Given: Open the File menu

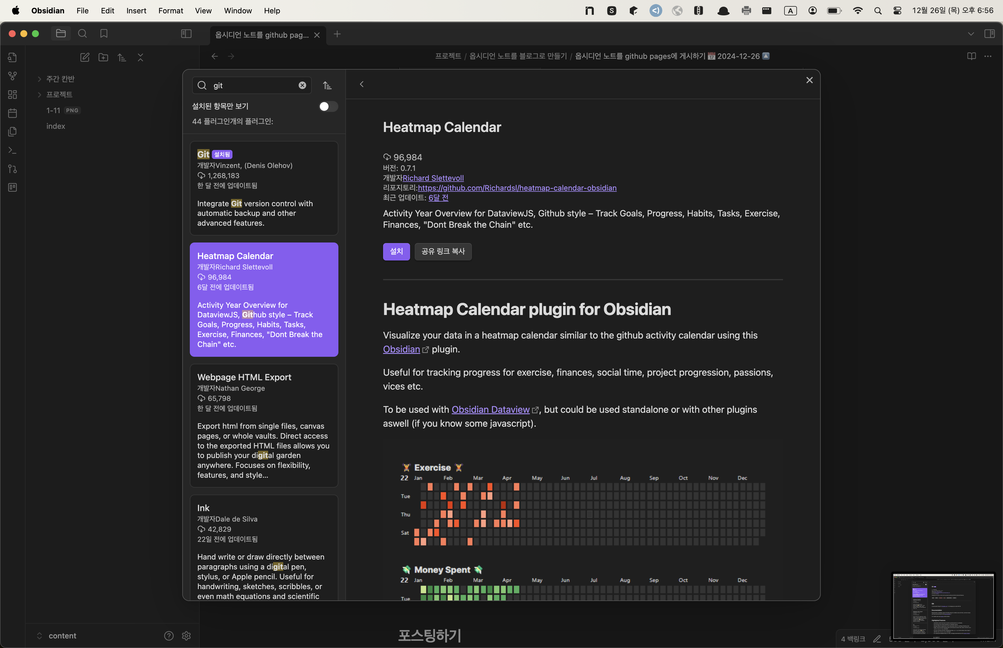Looking at the screenshot, I should [x=82, y=10].
